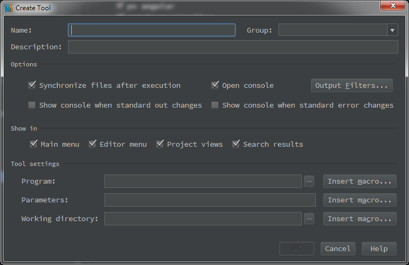Click the Help button

click(x=379, y=248)
